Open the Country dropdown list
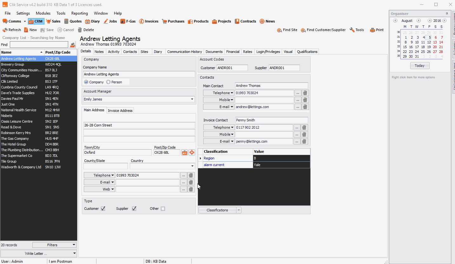 [x=192, y=166]
